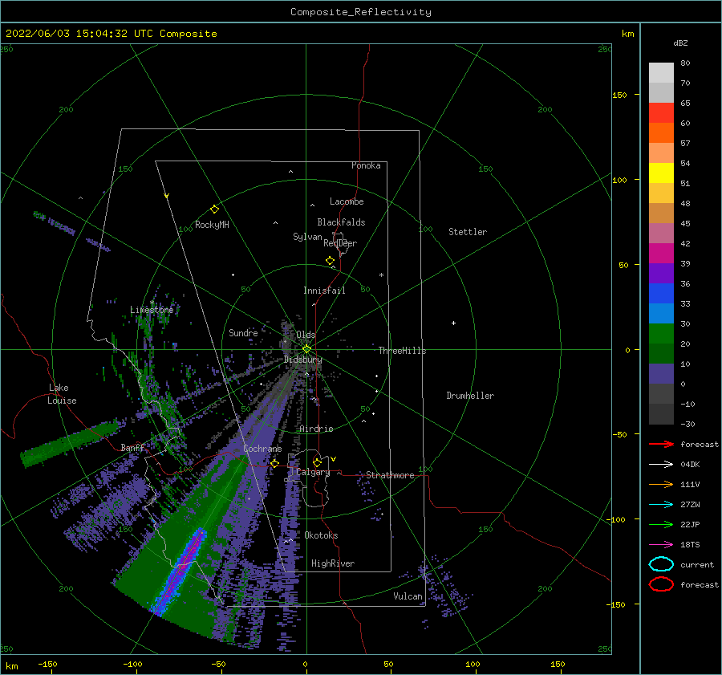Click the Didsbury city label
Screen dimensions: 722x675
pyautogui.click(x=303, y=360)
